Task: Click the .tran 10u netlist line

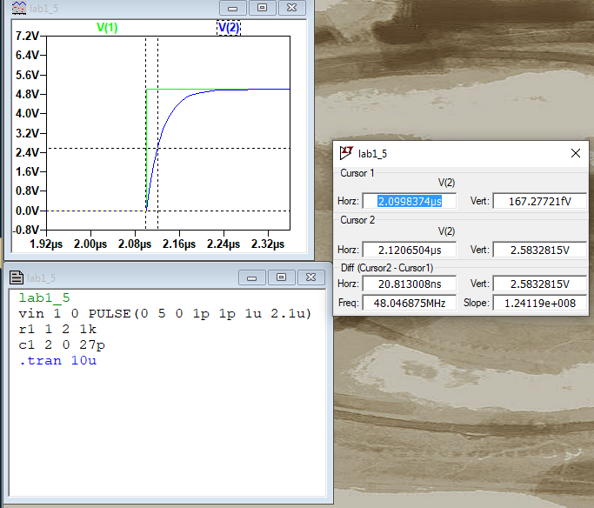Action: click(x=57, y=360)
